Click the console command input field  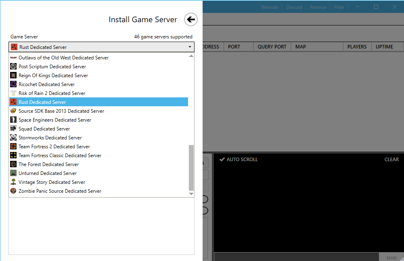click(296, 257)
